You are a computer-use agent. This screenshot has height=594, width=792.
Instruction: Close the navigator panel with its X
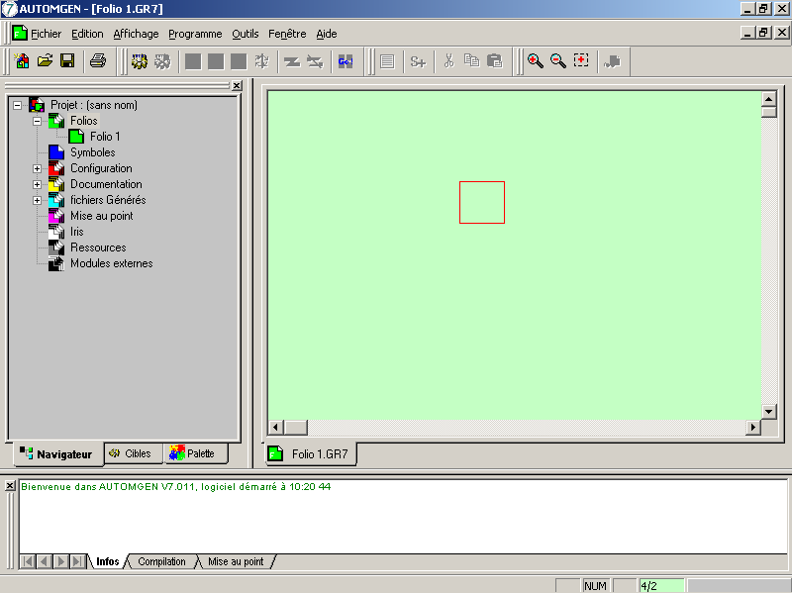pyautogui.click(x=237, y=86)
